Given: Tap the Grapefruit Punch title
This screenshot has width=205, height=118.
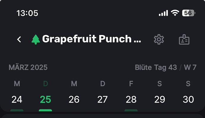Looking at the screenshot, I should pyautogui.click(x=92, y=39).
